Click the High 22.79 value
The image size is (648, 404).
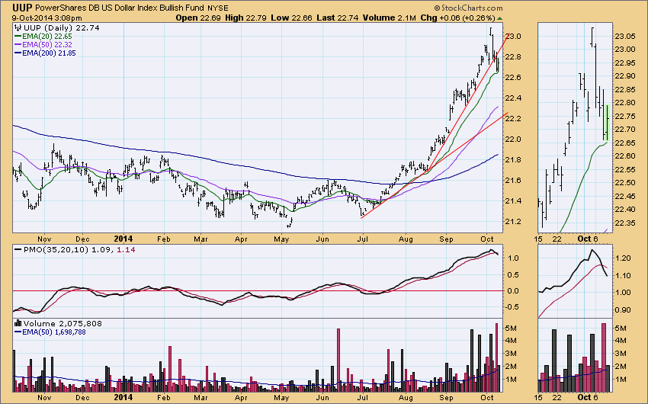pyautogui.click(x=246, y=18)
